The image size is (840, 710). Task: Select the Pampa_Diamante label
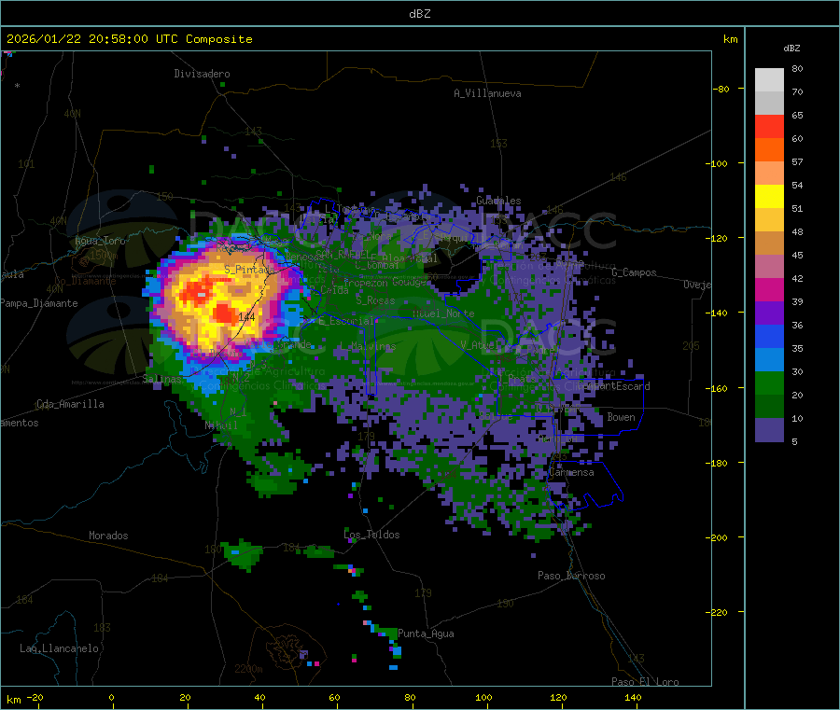pyautogui.click(x=39, y=303)
